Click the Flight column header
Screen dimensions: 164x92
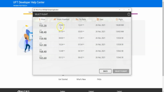tap(119, 19)
